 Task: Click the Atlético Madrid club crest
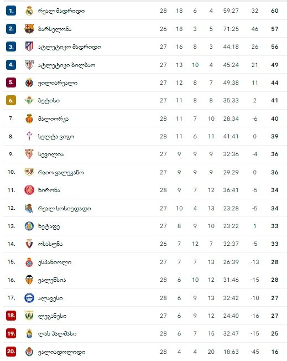(29, 47)
